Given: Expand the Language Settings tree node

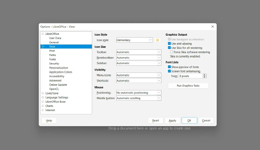Looking at the screenshot, I should tap(43, 98).
